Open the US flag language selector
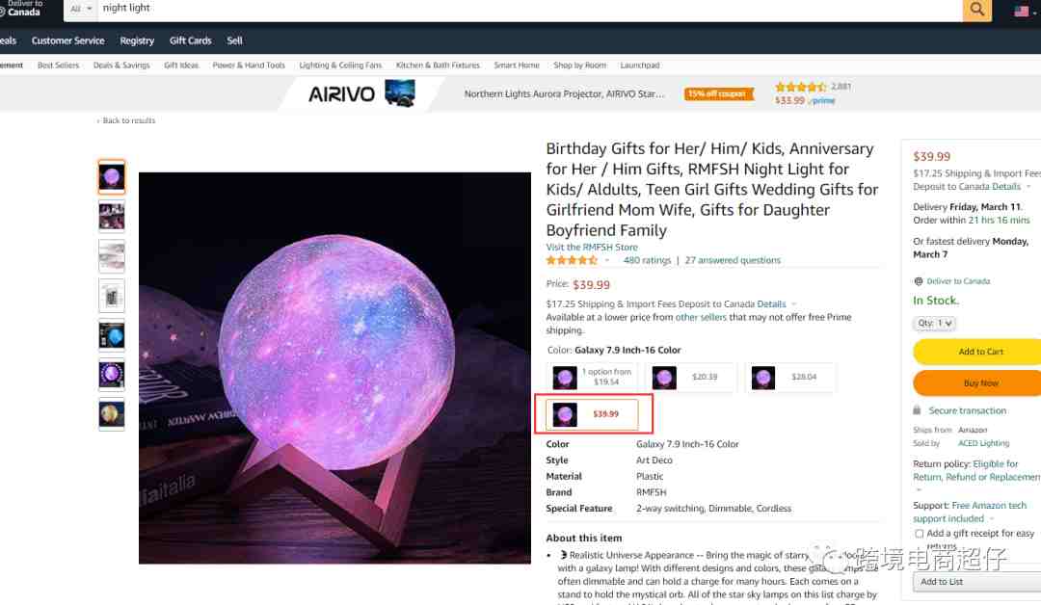Image resolution: width=1041 pixels, height=605 pixels. [1025, 11]
